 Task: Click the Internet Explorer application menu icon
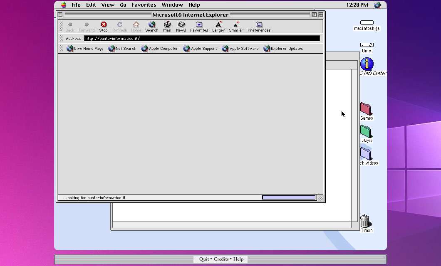(x=377, y=5)
